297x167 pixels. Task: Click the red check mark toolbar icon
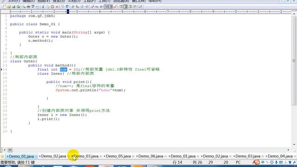(x=115, y=6)
